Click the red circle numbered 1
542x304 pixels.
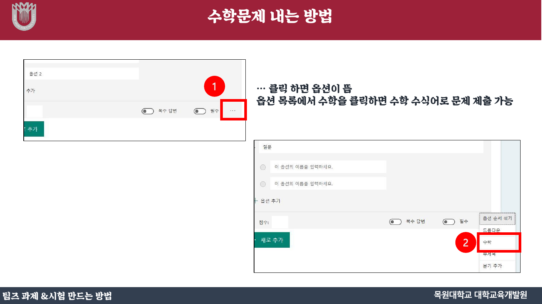point(214,87)
